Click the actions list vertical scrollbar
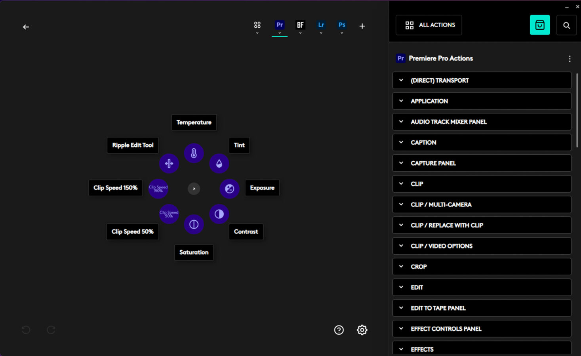This screenshot has width=581, height=356. [x=577, y=111]
